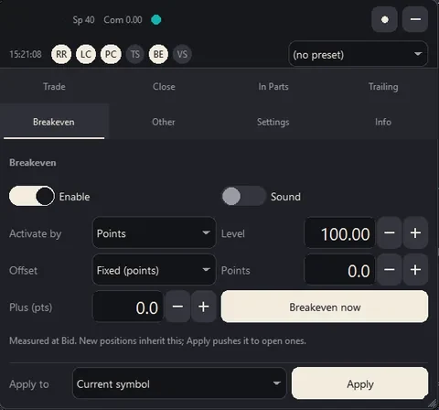Toggle the BE round badge

pyautogui.click(x=158, y=54)
